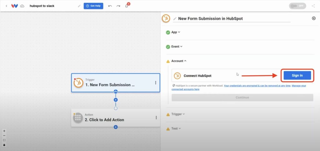Fit the canvas to view
The width and height of the screenshot is (320, 151).
pyautogui.click(x=4, y=140)
